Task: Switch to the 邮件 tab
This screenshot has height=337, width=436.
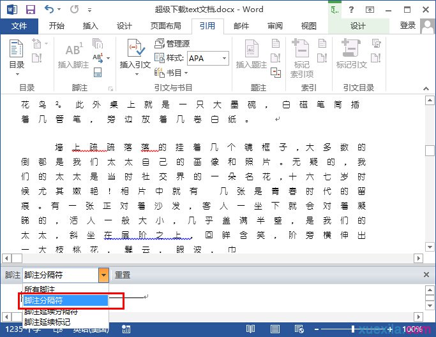Action: (x=241, y=26)
